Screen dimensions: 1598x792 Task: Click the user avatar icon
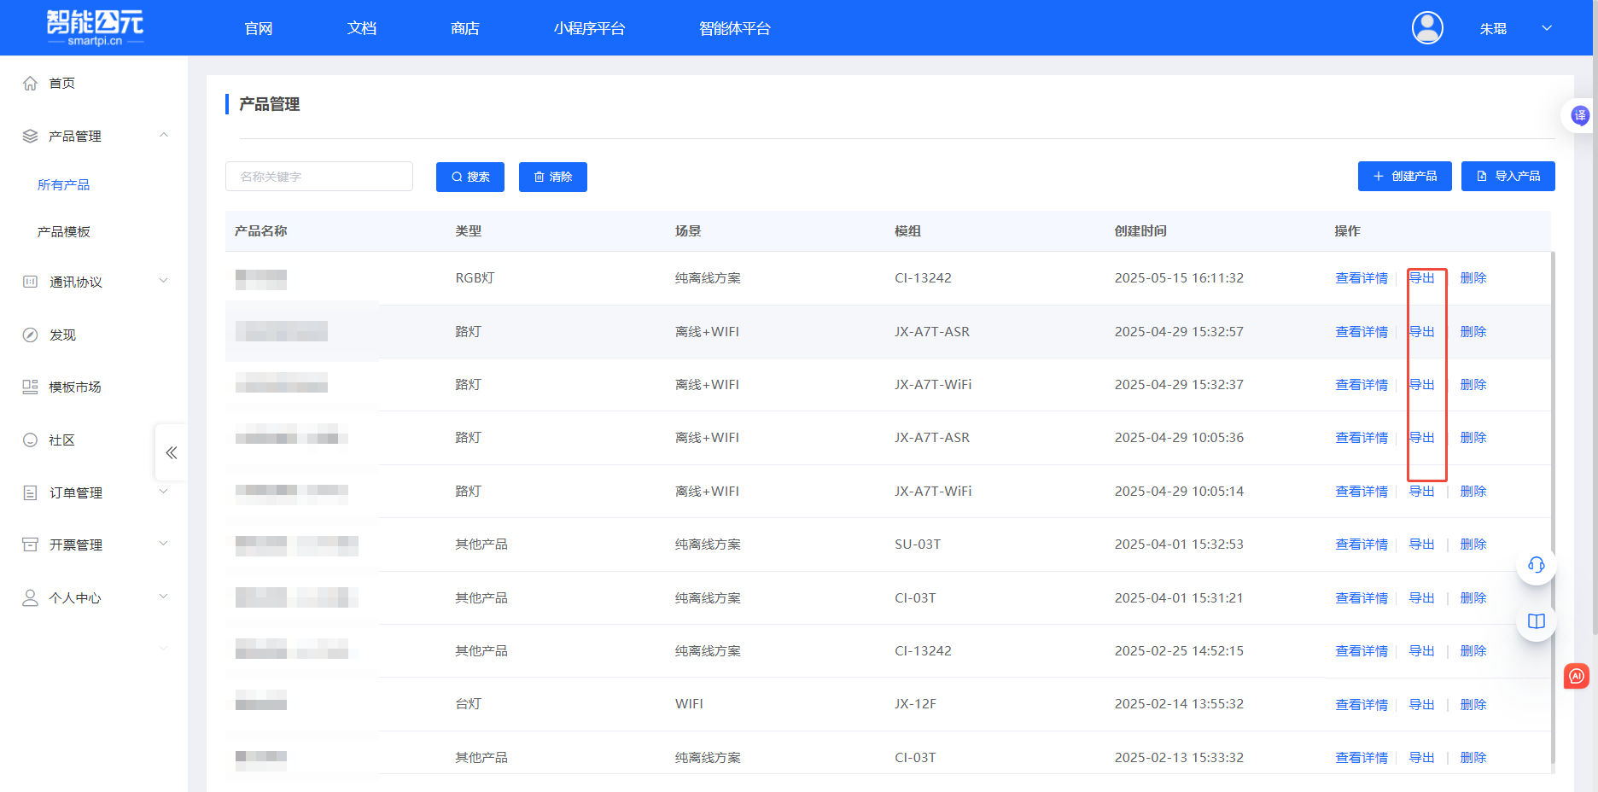(x=1426, y=28)
